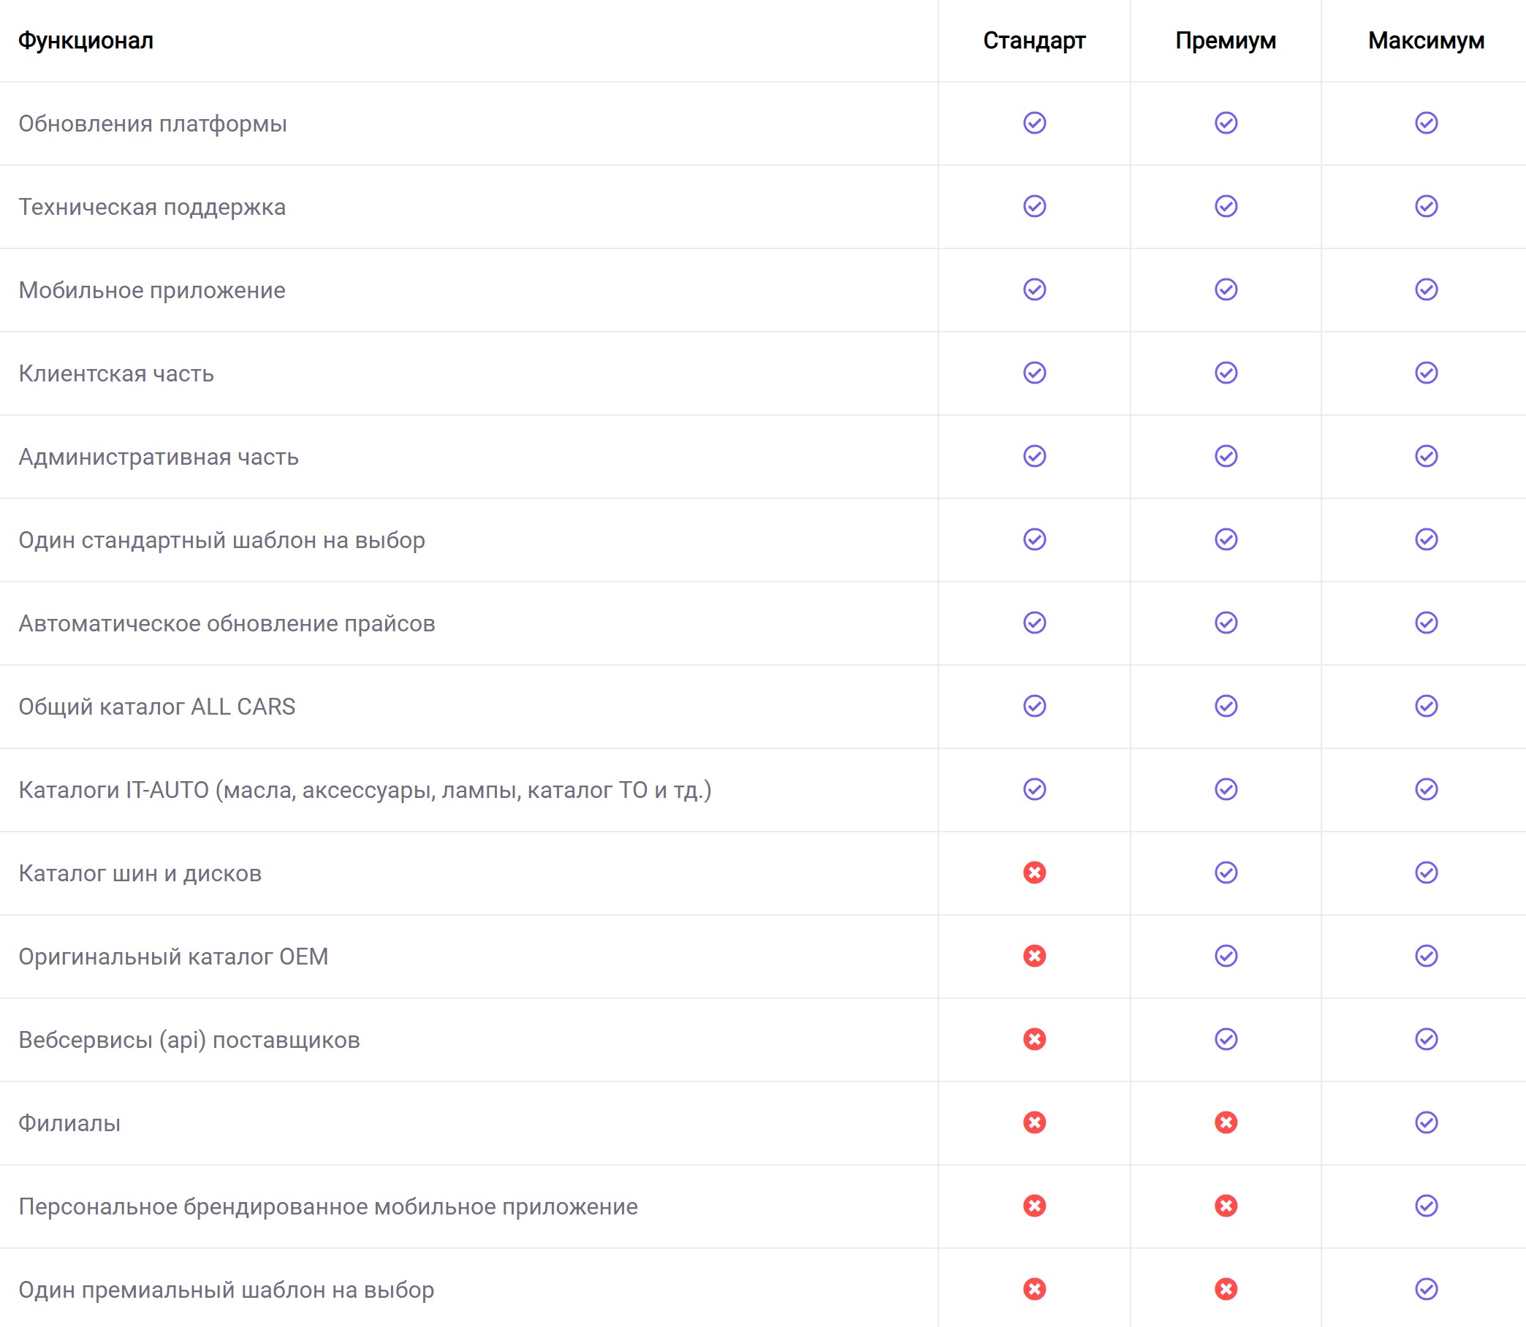Click the Стандарт checkmark for Техническая поддержка
The height and width of the screenshot is (1327, 1526).
[1034, 206]
